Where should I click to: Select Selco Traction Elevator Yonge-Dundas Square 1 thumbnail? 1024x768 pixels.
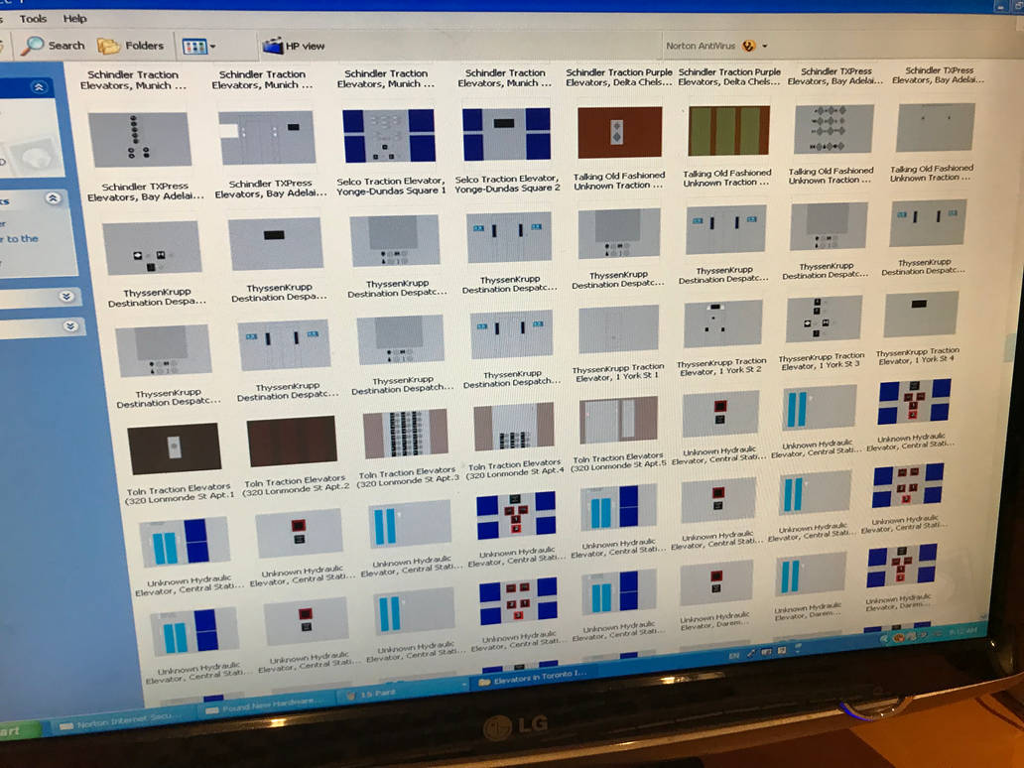[389, 135]
